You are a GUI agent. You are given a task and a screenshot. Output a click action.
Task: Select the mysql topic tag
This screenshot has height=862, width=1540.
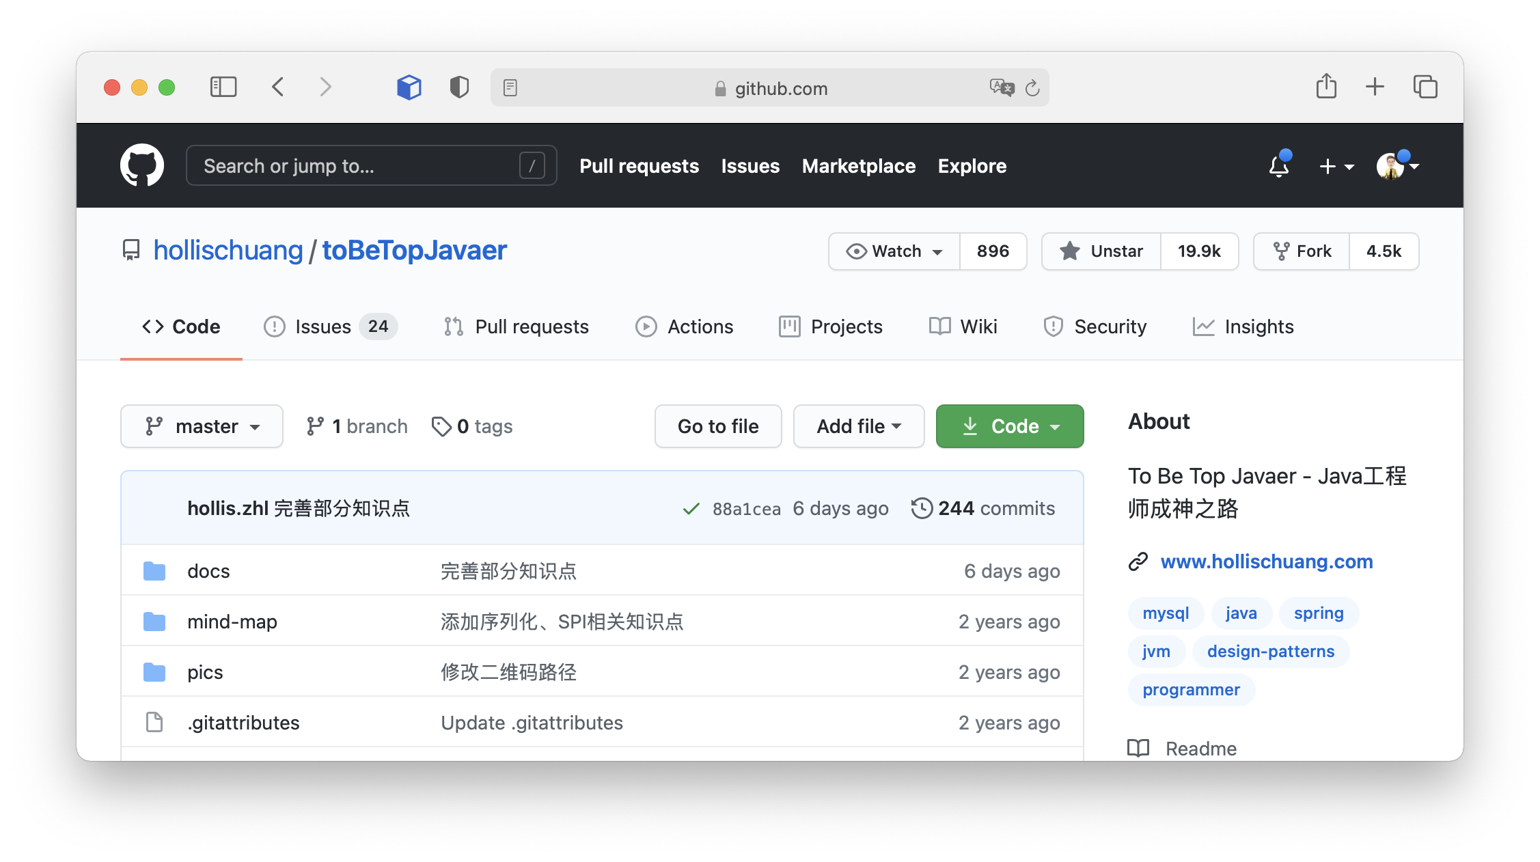click(1166, 613)
